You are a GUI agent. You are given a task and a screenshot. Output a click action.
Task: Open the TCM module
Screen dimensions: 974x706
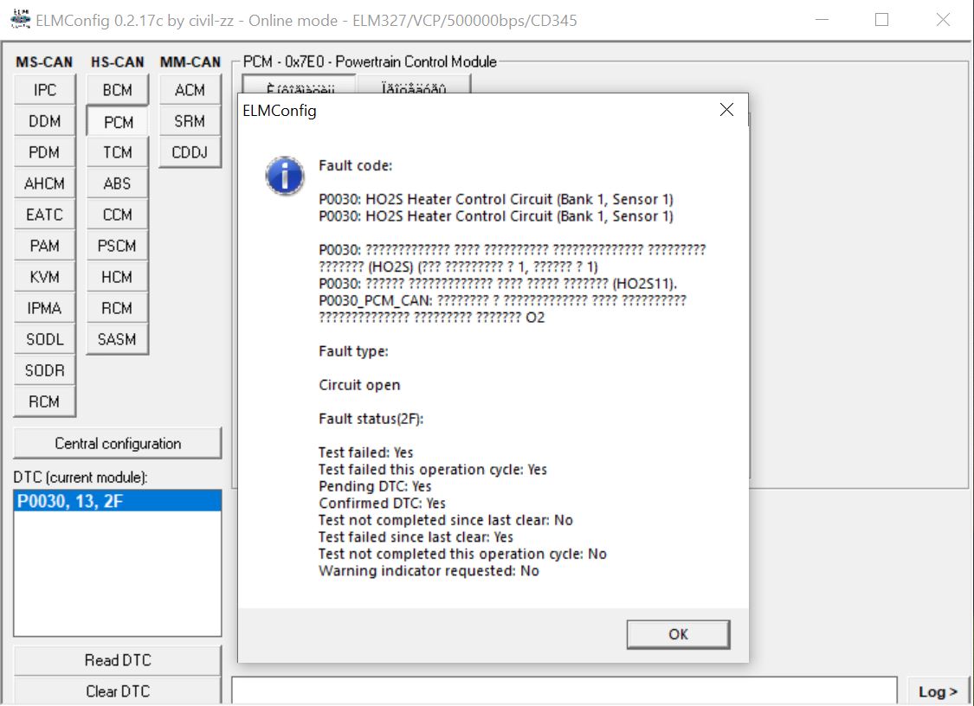pyautogui.click(x=118, y=152)
